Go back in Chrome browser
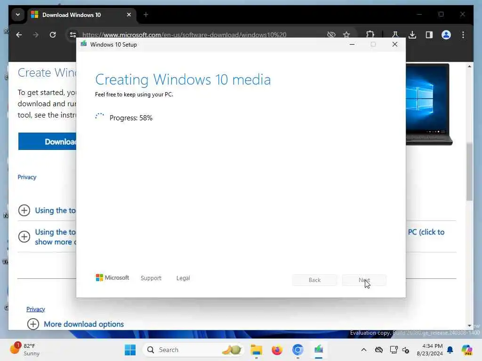The width and height of the screenshot is (482, 361). click(19, 35)
